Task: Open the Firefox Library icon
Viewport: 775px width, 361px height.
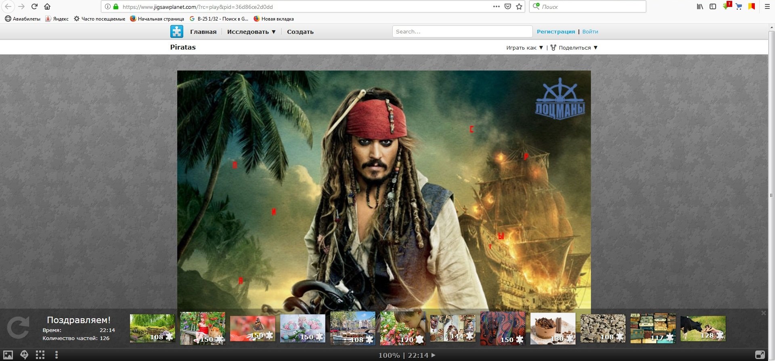Action: click(700, 6)
